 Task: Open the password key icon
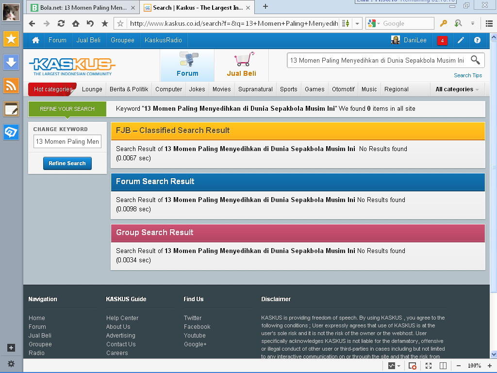pos(443,23)
